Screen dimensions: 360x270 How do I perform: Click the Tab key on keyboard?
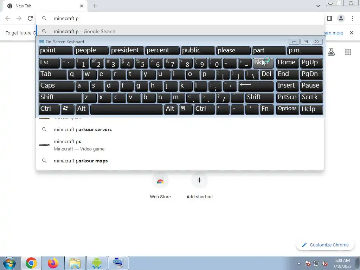53,75
